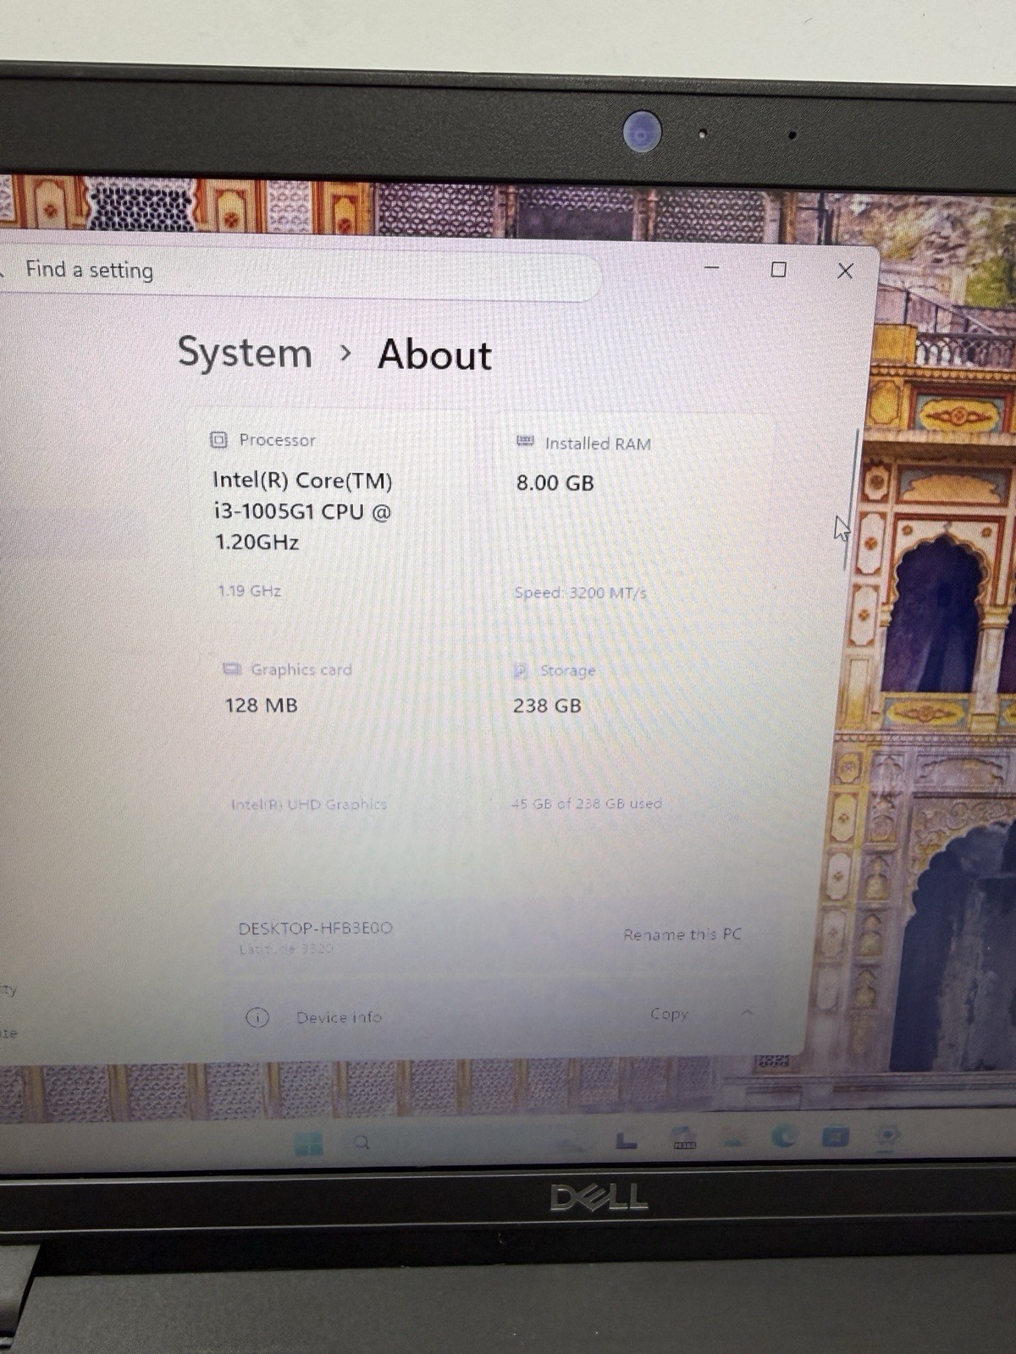Select the Speed: 3200 MT/s text

click(x=581, y=592)
